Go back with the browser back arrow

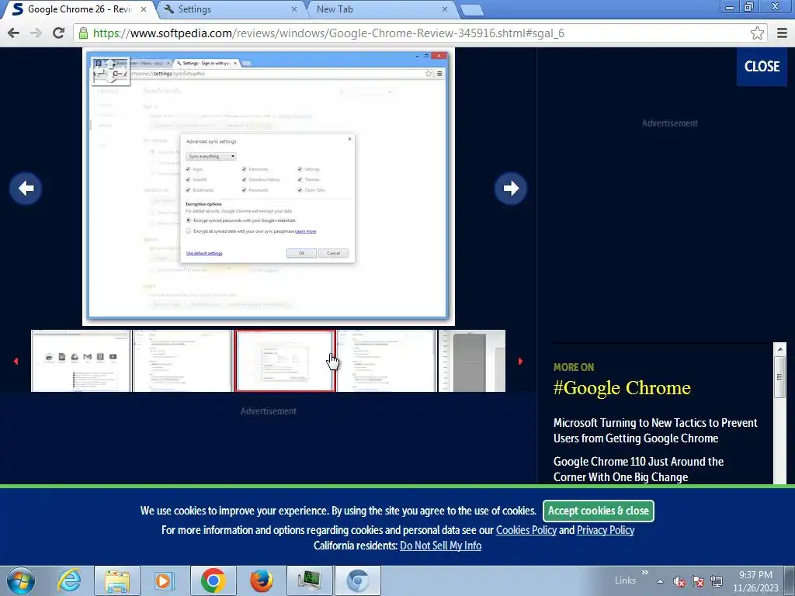pyautogui.click(x=14, y=33)
